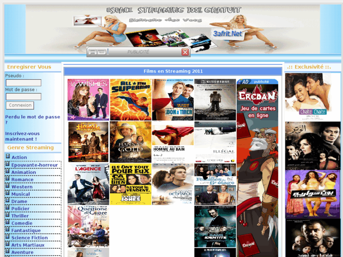
Task: Open the All Star Superman poster
Action: pyautogui.click(x=131, y=100)
